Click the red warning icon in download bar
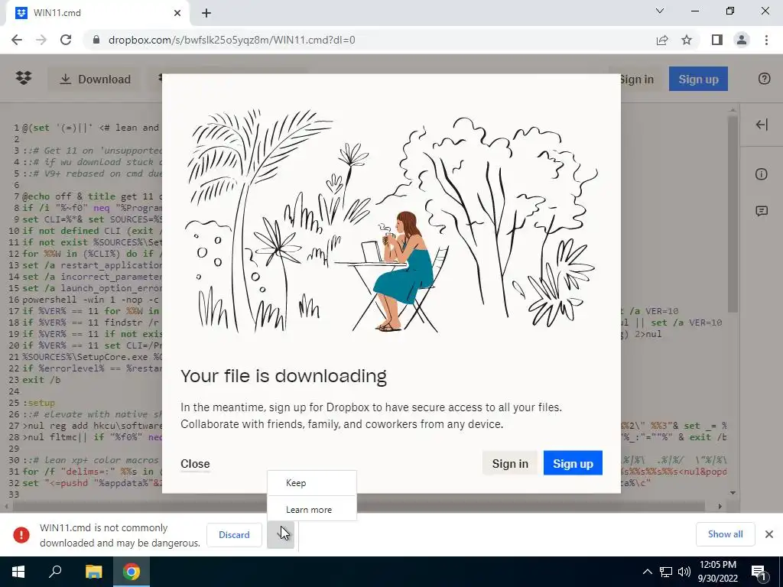Screen dimensions: 783x587 tap(21, 534)
